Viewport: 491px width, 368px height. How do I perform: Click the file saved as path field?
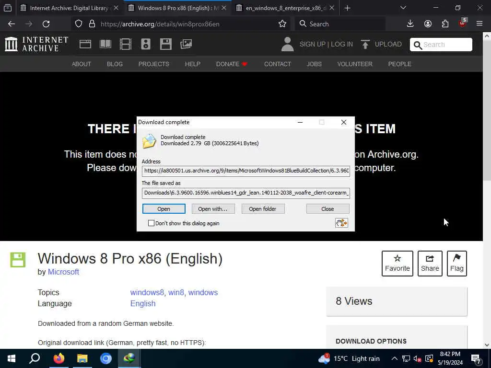point(246,193)
